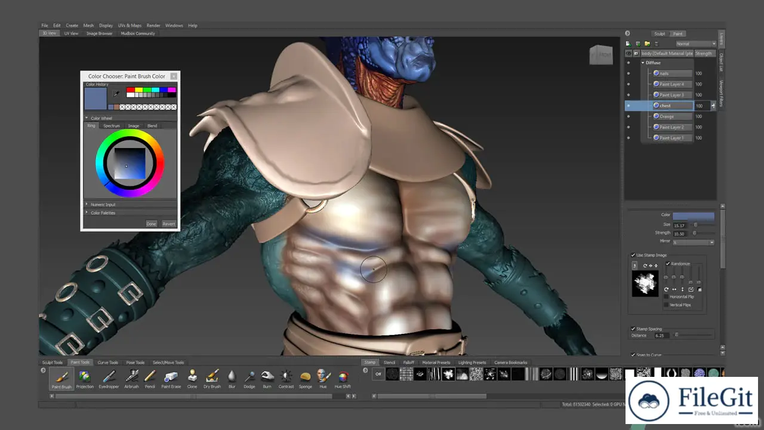The width and height of the screenshot is (764, 430).
Task: Select the Eyedropper tool in Paint Tools
Action: (108, 379)
